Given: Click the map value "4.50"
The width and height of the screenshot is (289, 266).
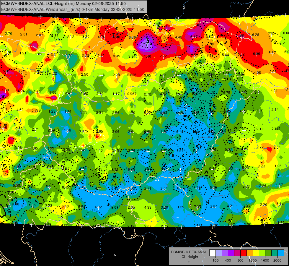Looking at the screenshot, I should click(20, 110).
